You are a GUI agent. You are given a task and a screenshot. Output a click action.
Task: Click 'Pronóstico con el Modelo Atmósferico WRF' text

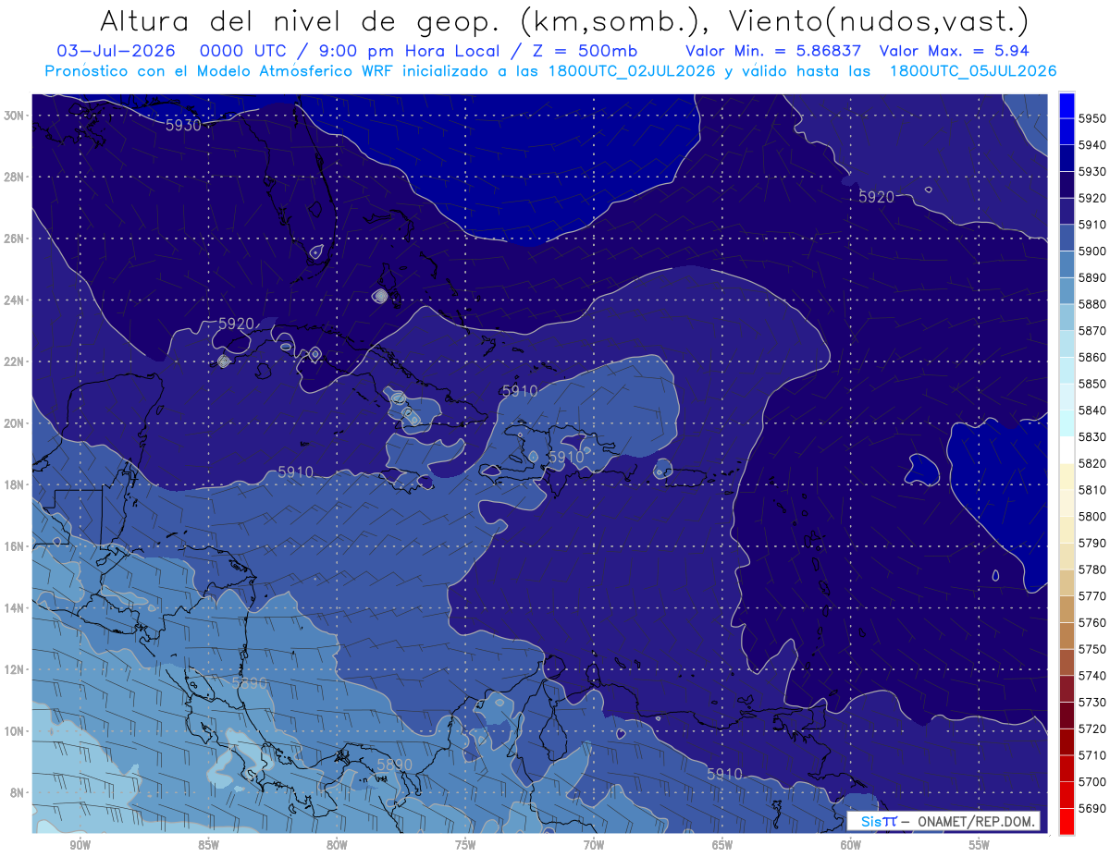click(220, 71)
